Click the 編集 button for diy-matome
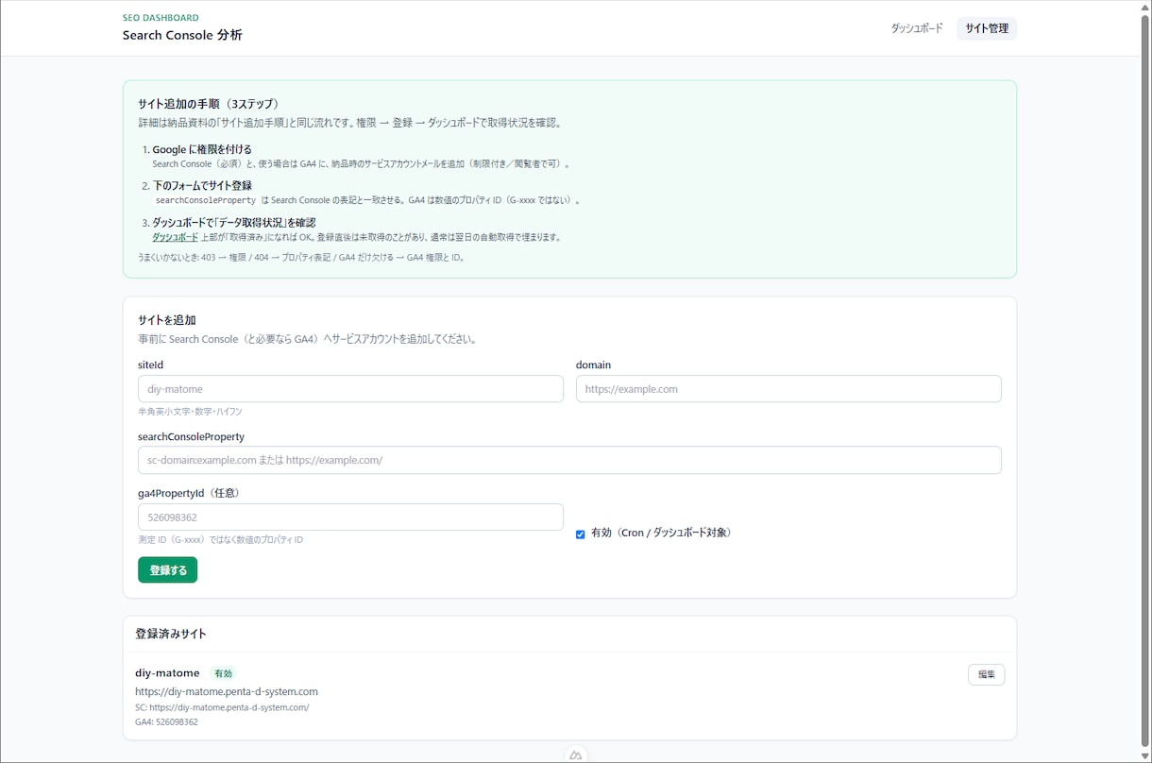1152x763 pixels. point(986,674)
